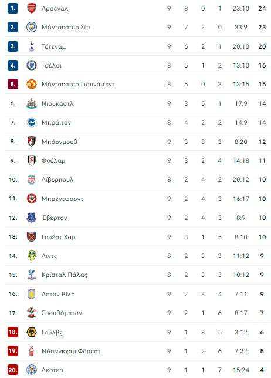Image resolution: width=271 pixels, height=378 pixels.
Task: Click the Arsenal club crest
Action: [x=32, y=8]
